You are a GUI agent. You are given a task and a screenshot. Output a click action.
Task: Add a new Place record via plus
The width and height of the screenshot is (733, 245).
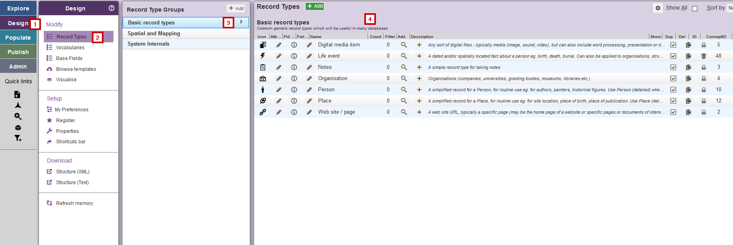click(419, 101)
